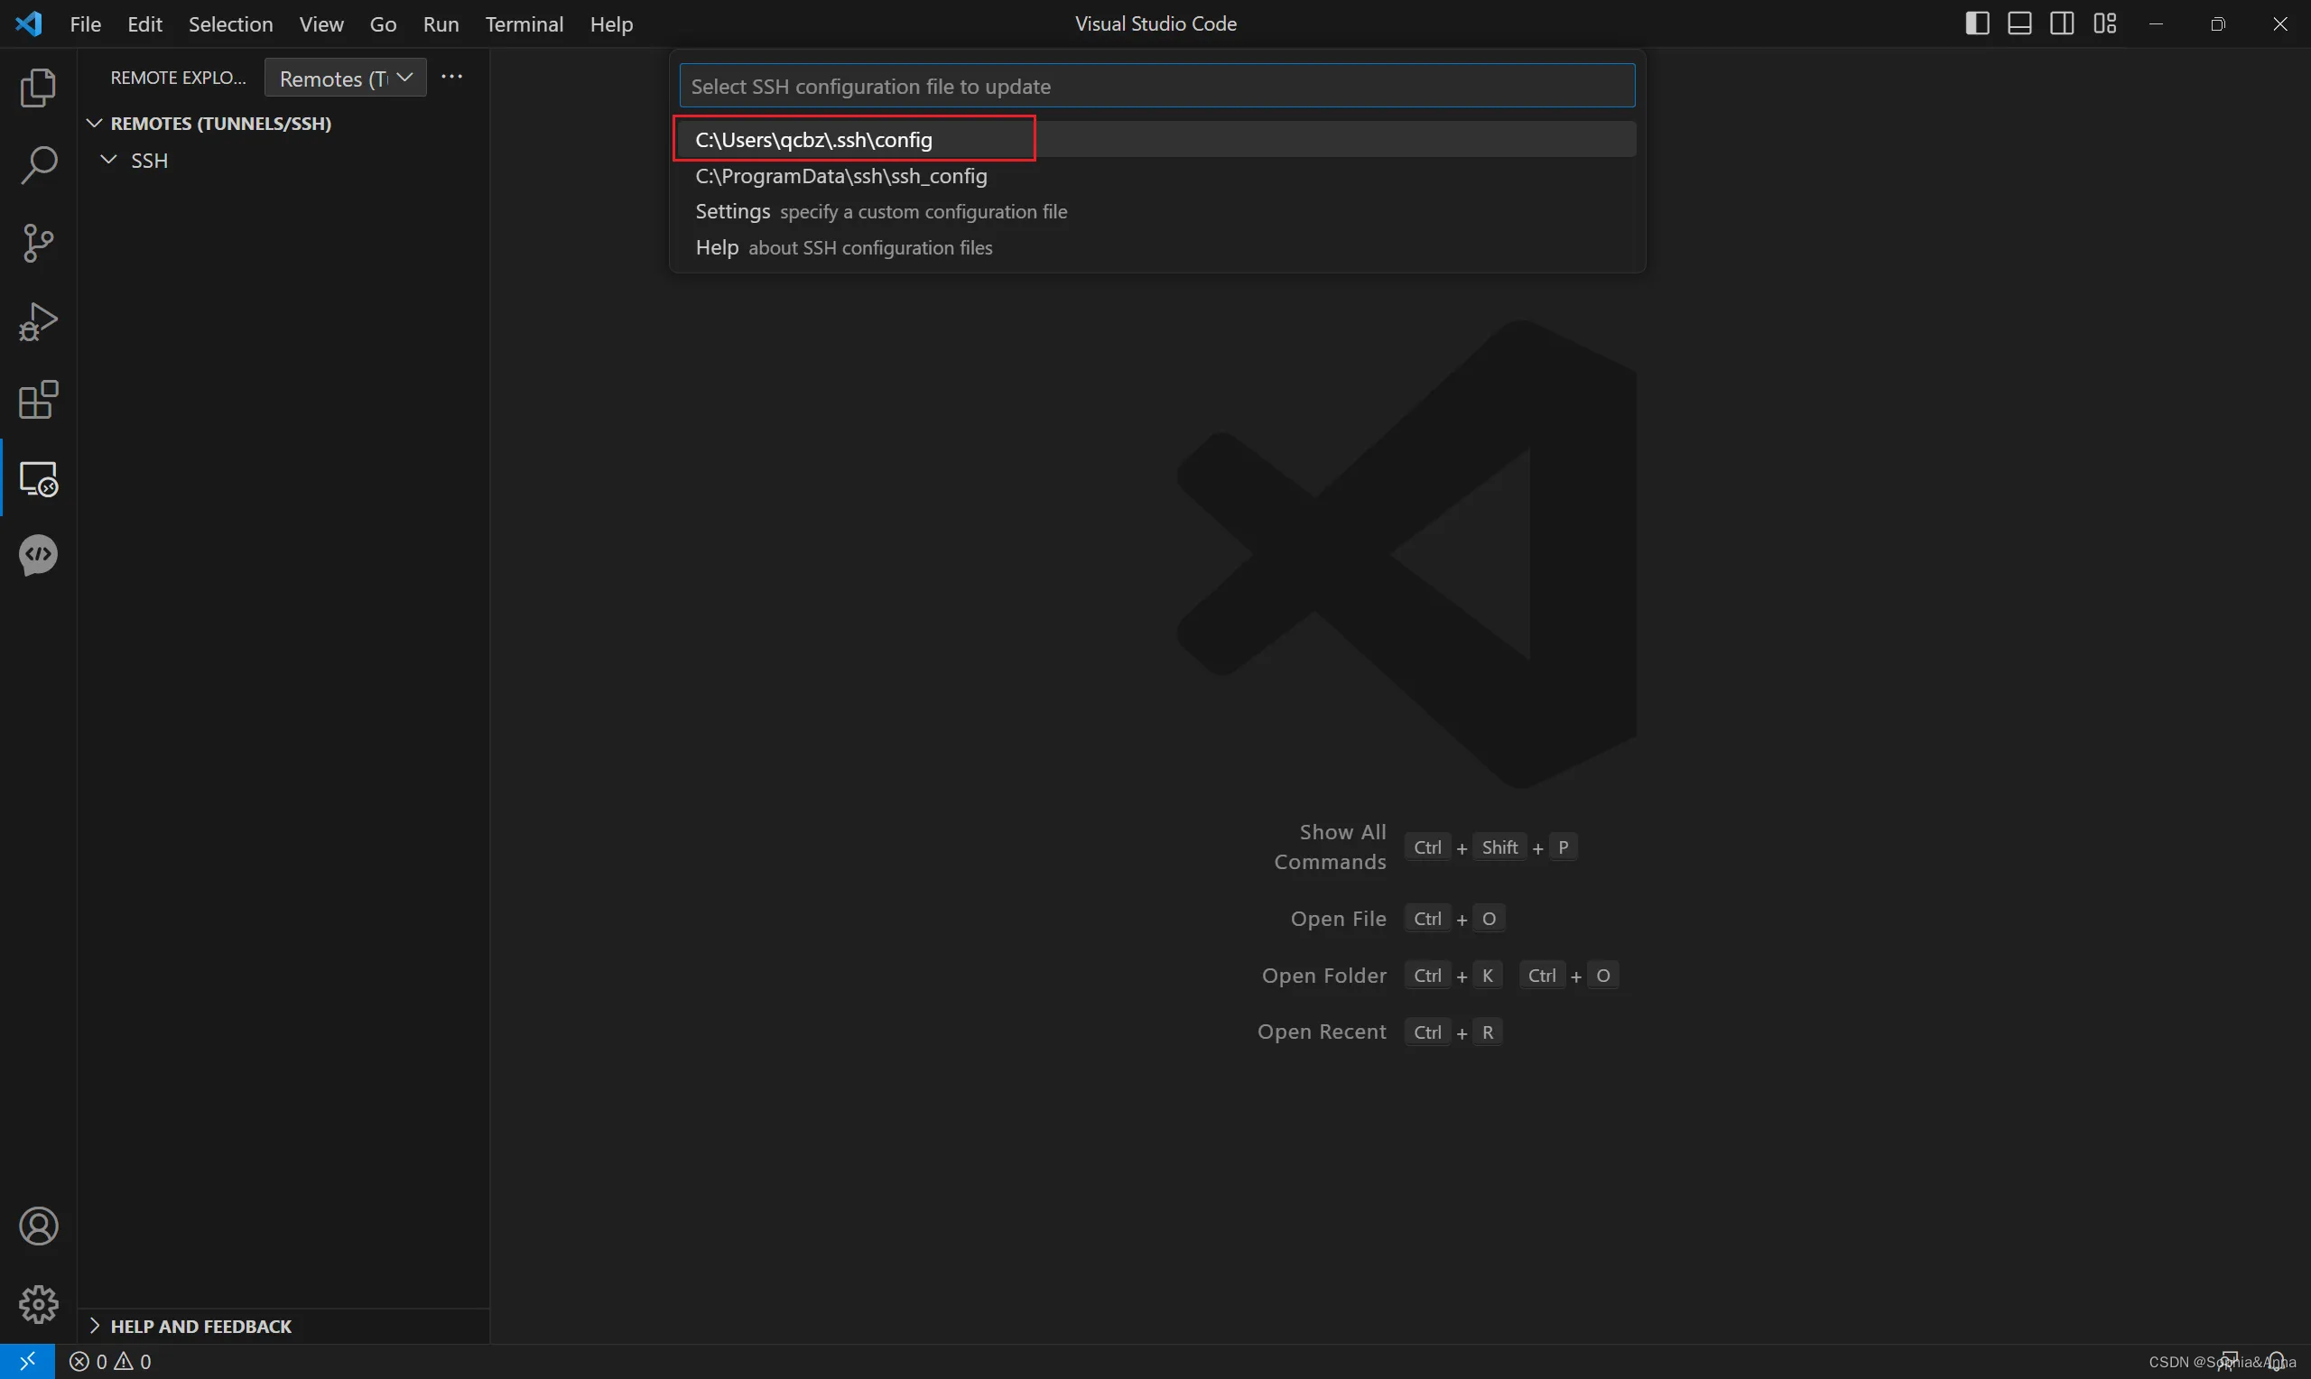The image size is (2311, 1379).
Task: Open Source Control view
Action: (x=38, y=244)
